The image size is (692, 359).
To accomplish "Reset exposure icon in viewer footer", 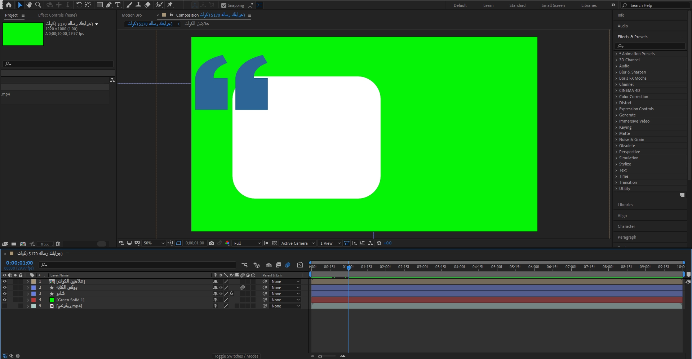I will point(379,243).
